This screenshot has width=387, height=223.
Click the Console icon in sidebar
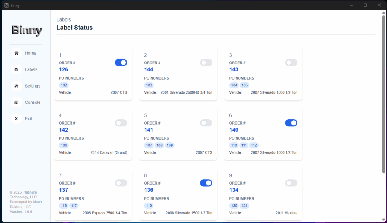coord(16,102)
